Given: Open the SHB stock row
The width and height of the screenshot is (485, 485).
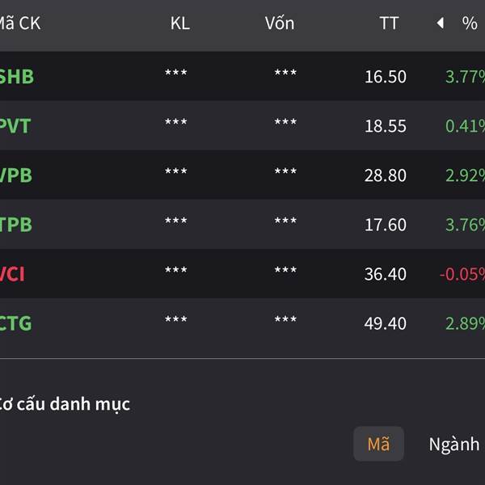Looking at the screenshot, I should pyautogui.click(x=17, y=77).
